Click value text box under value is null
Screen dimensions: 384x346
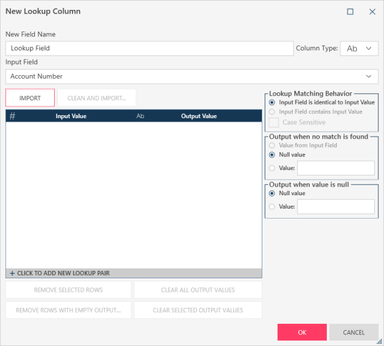tap(335, 207)
